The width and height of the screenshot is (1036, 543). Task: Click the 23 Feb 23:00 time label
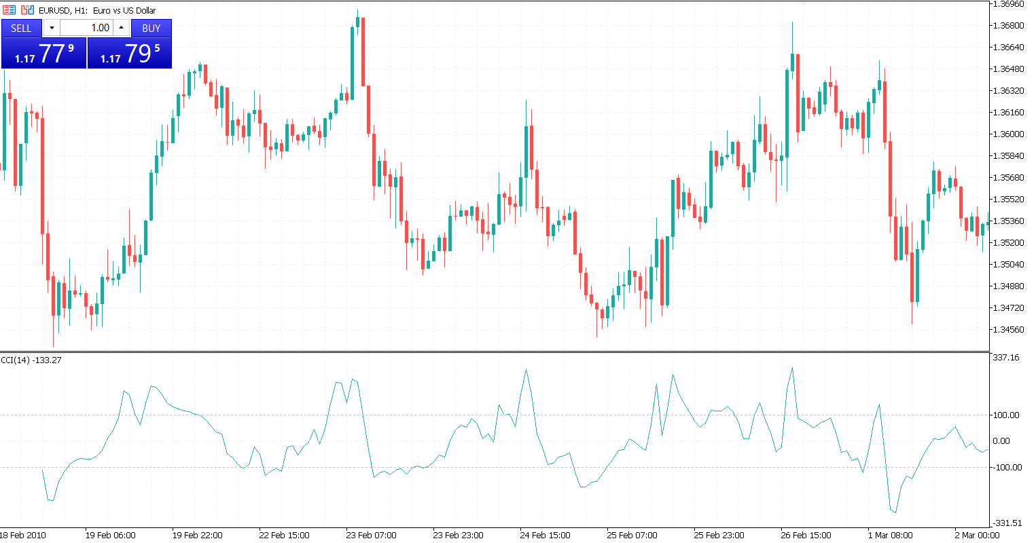(x=459, y=536)
